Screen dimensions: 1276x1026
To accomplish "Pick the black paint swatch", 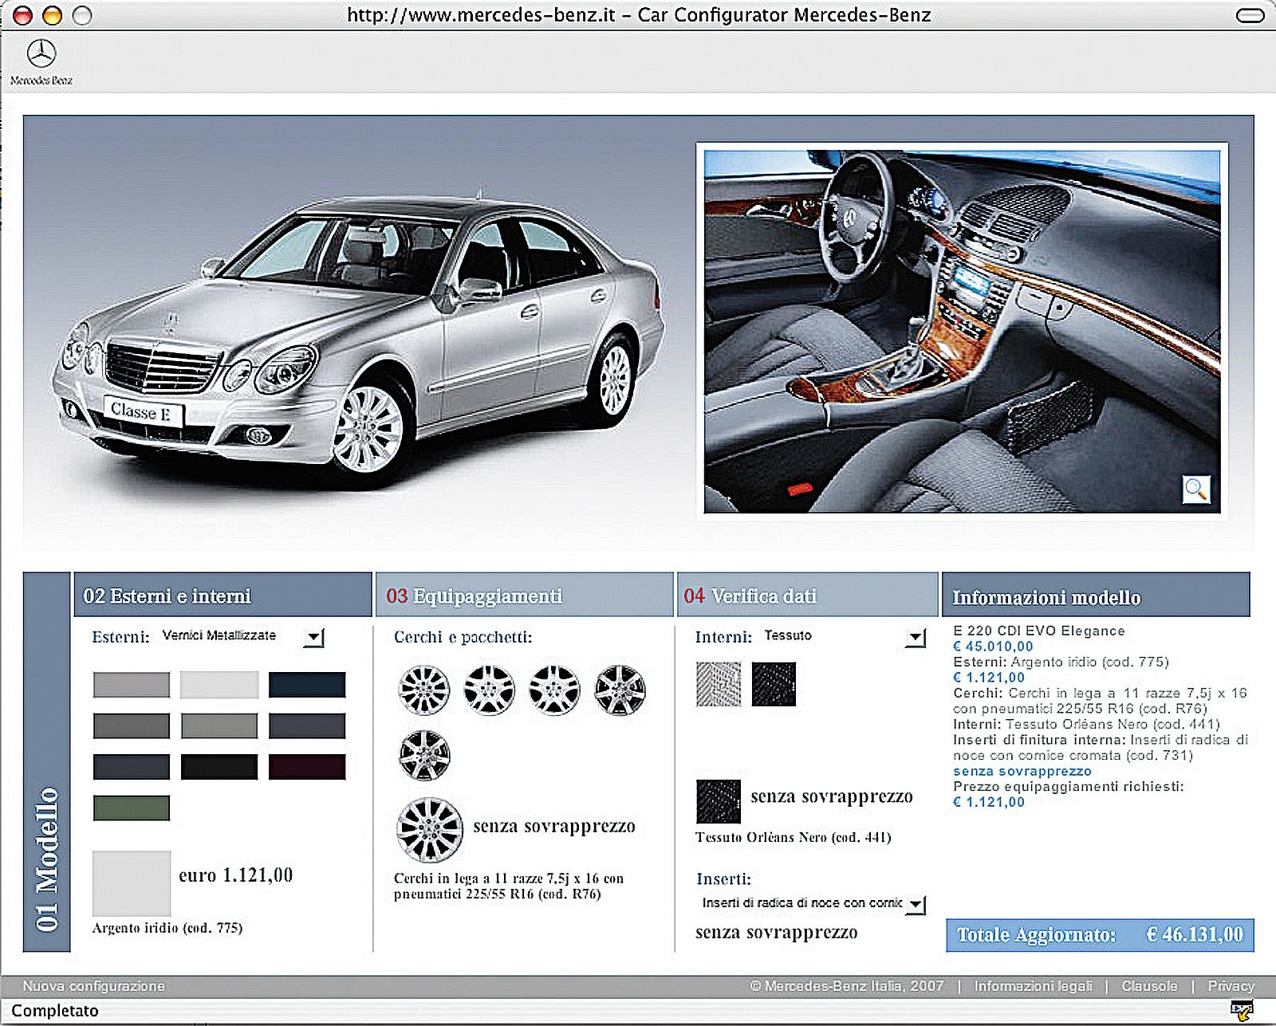I will click(219, 767).
